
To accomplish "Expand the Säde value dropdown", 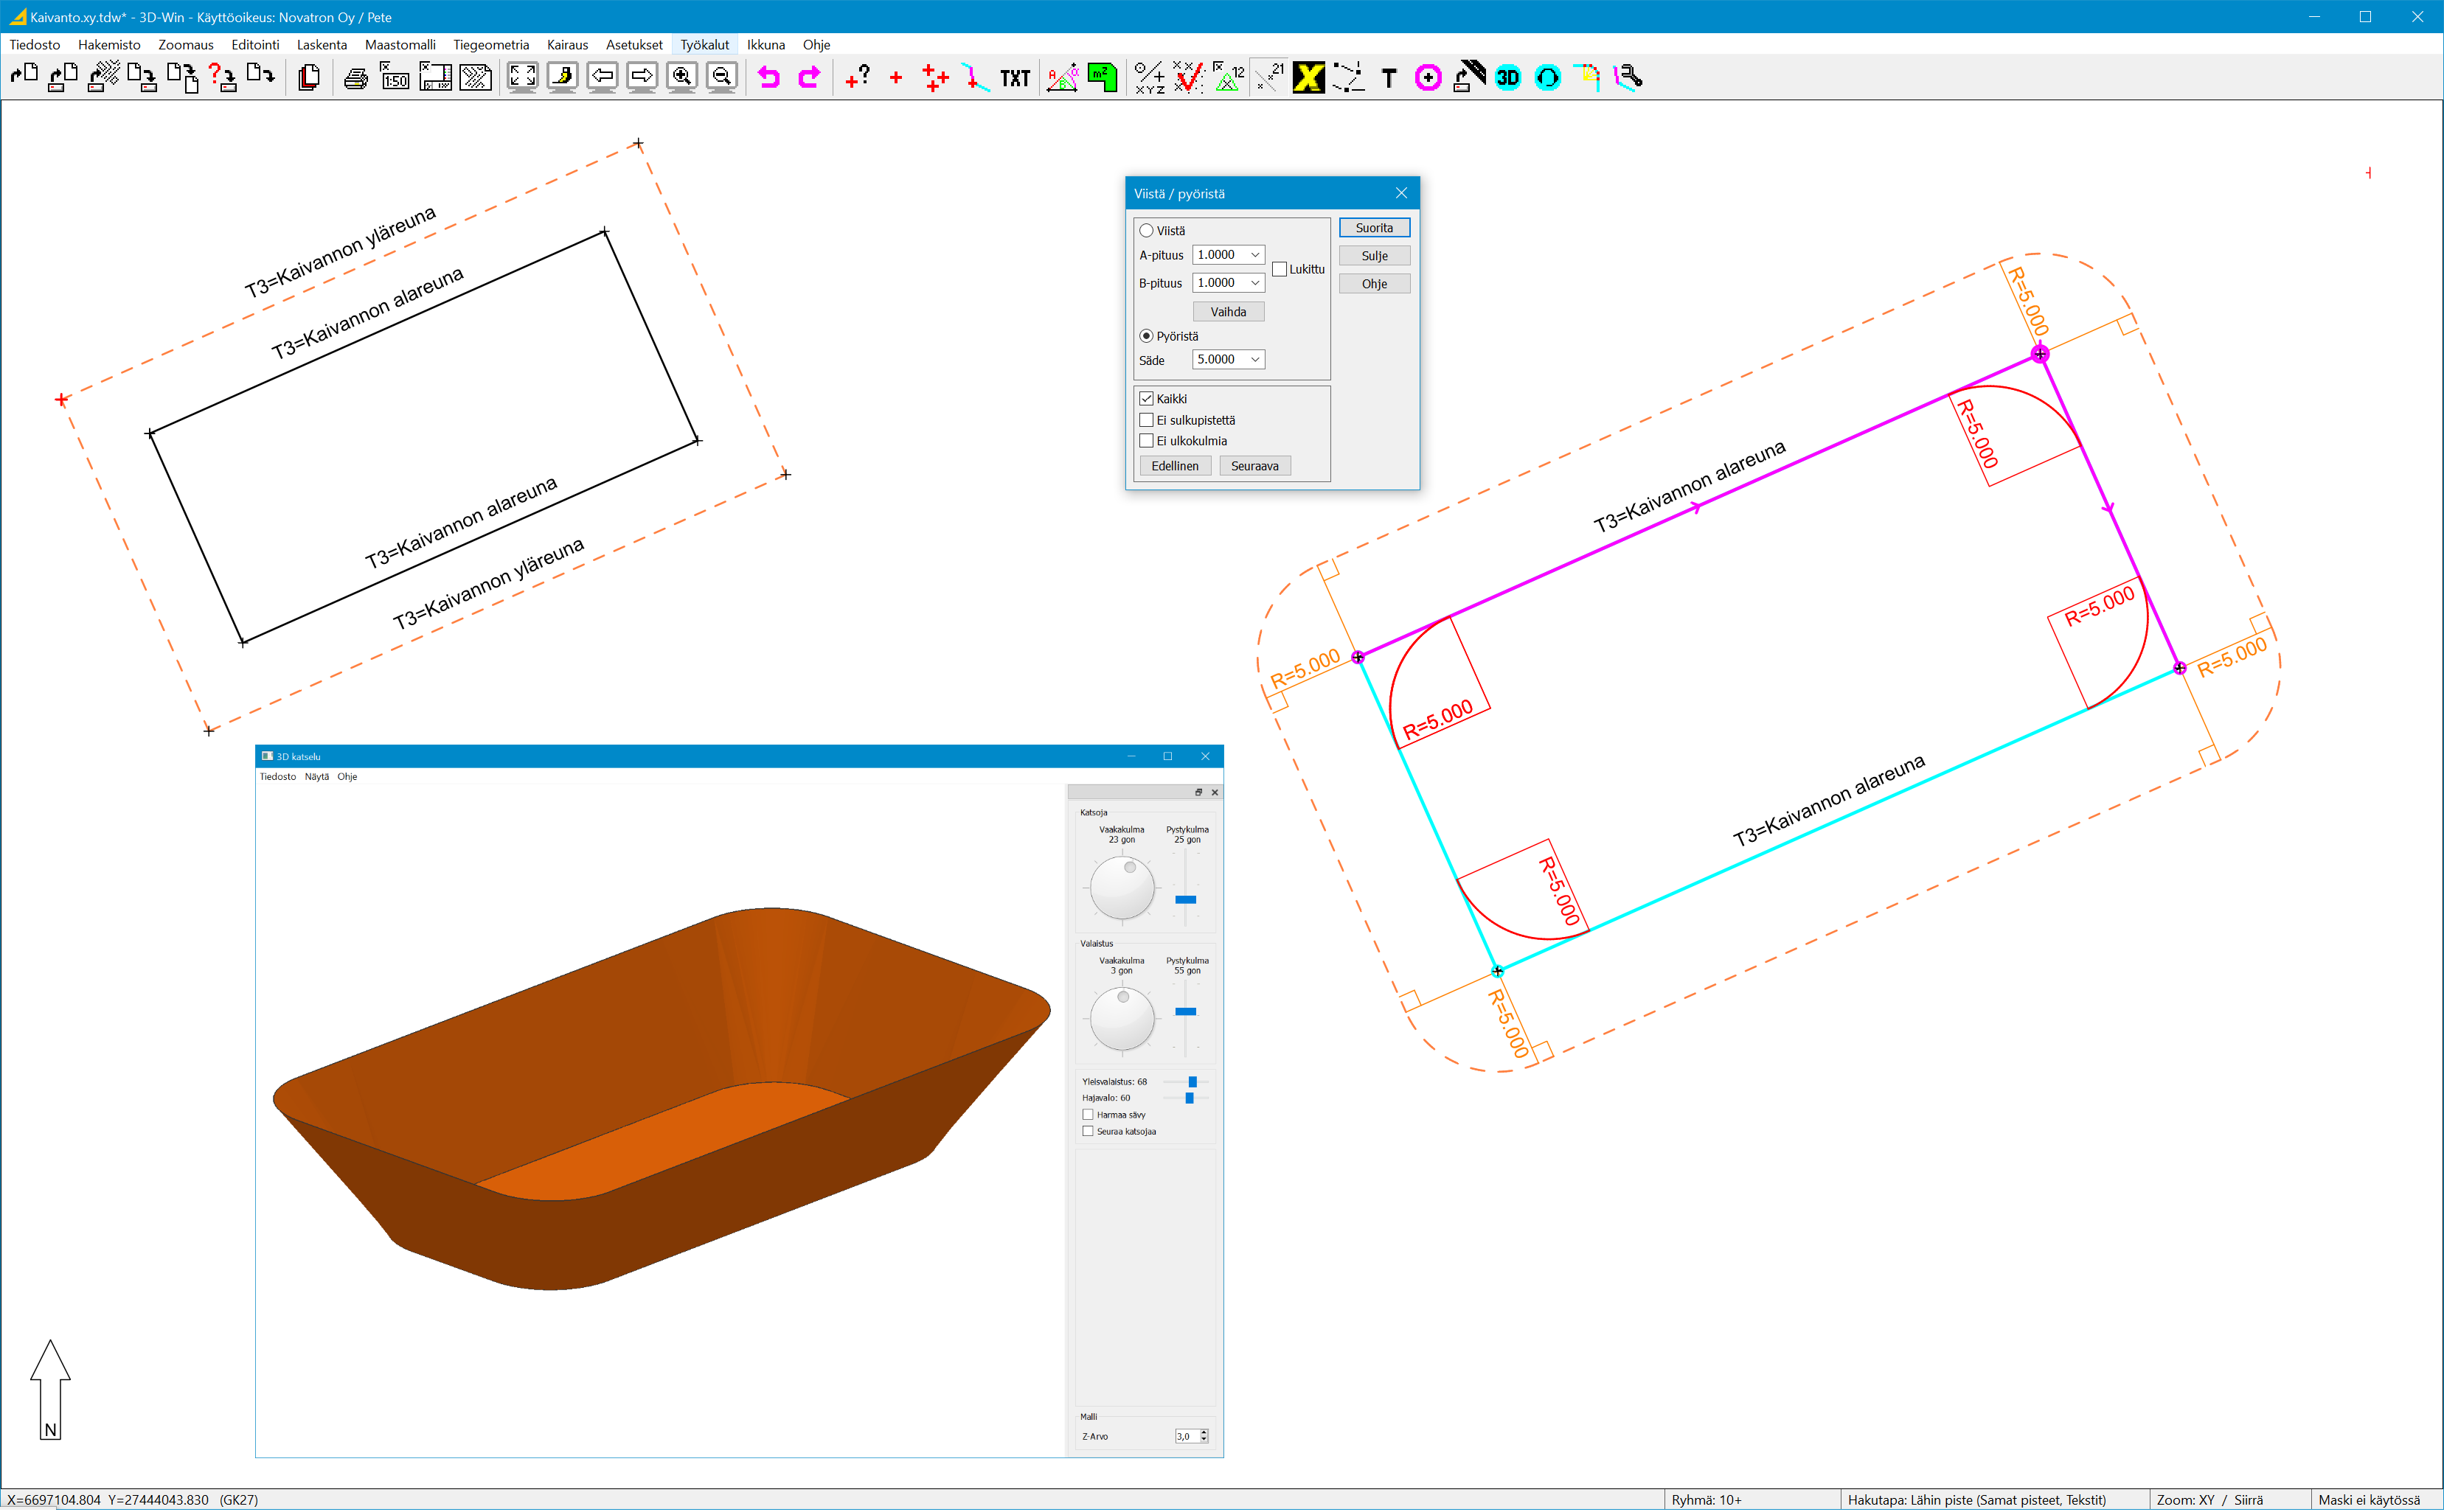I will click(1254, 360).
